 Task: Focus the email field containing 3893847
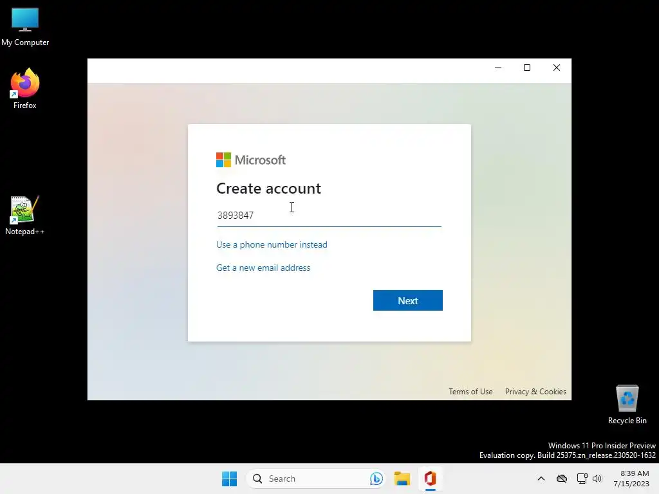point(329,215)
